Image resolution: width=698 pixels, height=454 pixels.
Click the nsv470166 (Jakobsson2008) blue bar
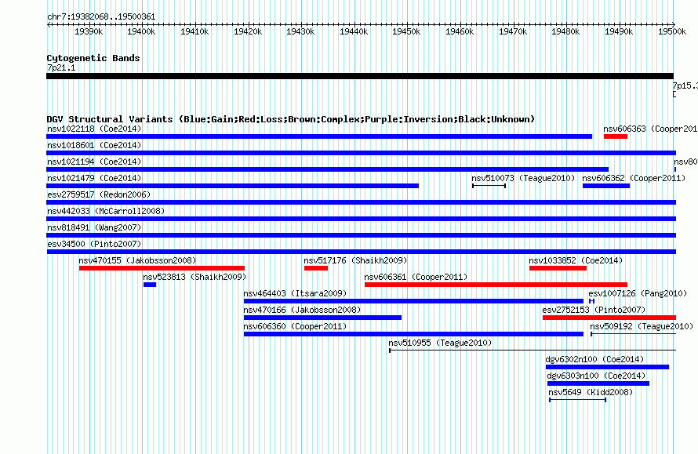coord(323,318)
